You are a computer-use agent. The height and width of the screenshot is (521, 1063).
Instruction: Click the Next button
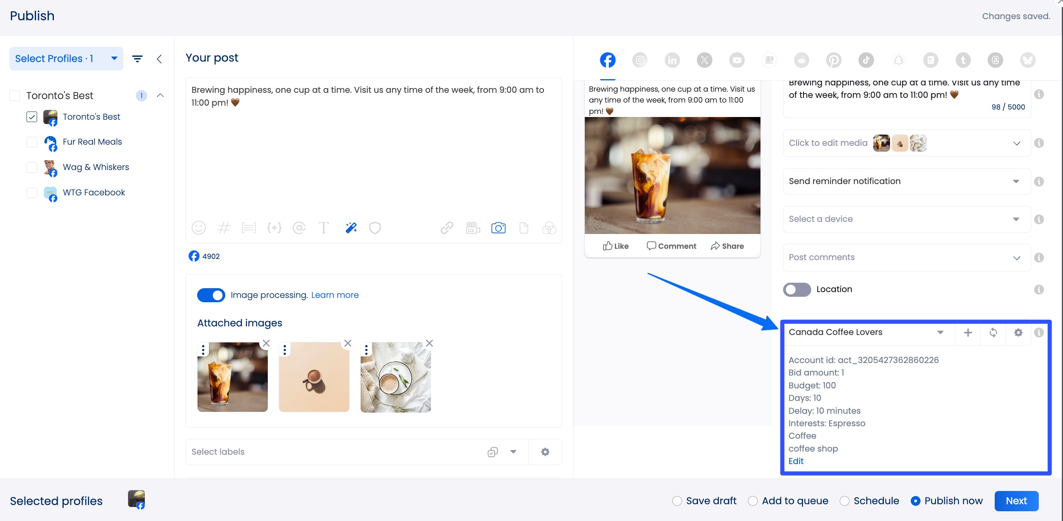[1017, 501]
